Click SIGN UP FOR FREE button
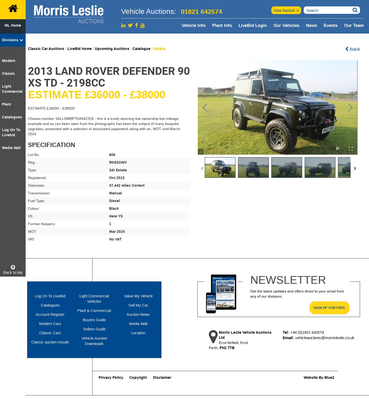The image size is (369, 399). (330, 308)
